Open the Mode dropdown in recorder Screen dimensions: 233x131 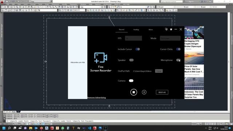(x=170, y=38)
